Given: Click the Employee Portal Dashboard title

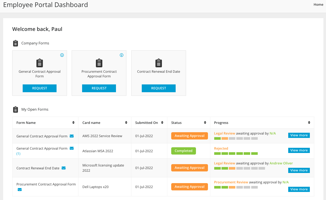Looking at the screenshot, I should pos(46,5).
